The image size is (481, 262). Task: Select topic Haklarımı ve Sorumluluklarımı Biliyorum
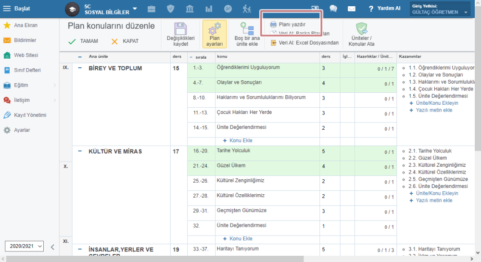(261, 98)
